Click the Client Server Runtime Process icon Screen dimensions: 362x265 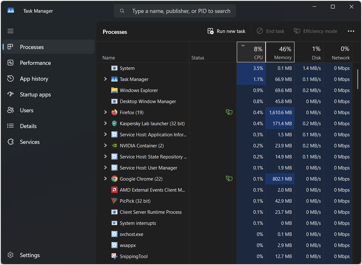click(x=114, y=212)
